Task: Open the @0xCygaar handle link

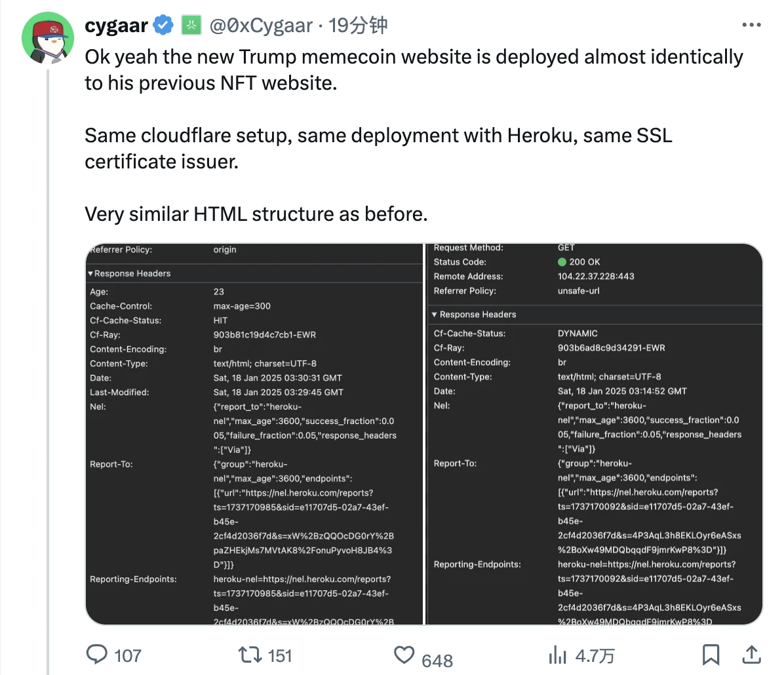Action: (x=261, y=26)
